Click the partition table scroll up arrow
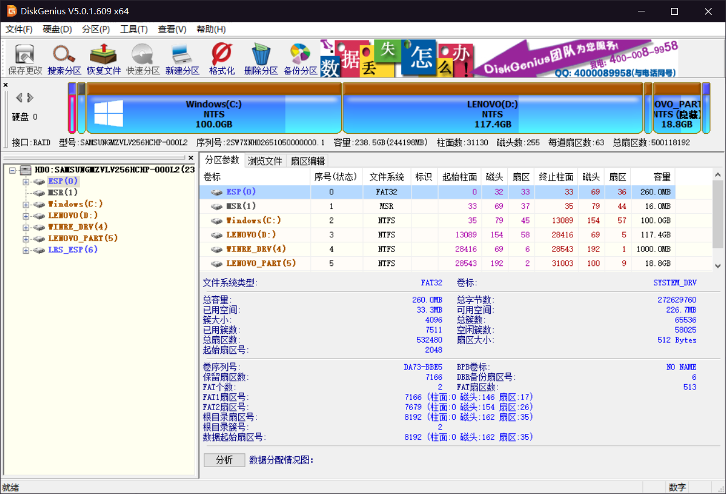 718,174
